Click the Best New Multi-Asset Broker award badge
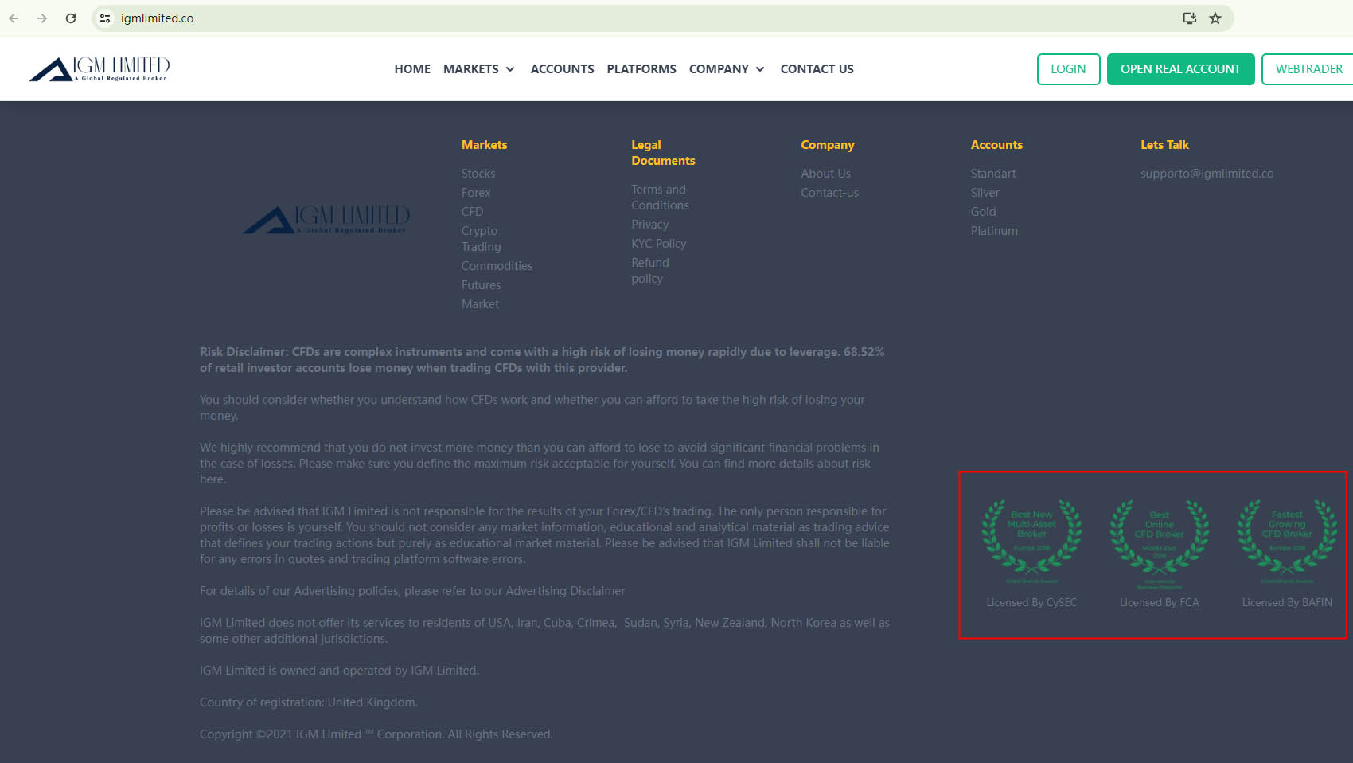1353x763 pixels. [1031, 541]
